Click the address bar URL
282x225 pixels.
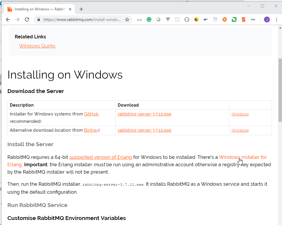pos(82,19)
